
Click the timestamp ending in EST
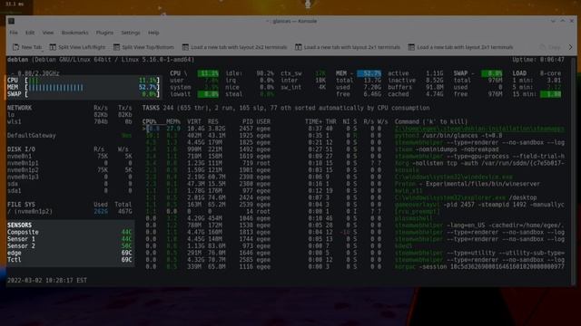[47, 281]
